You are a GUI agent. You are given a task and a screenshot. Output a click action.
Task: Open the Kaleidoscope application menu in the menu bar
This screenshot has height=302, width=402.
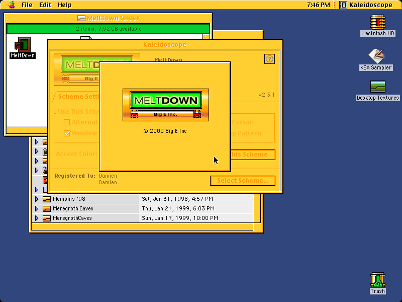(x=366, y=5)
